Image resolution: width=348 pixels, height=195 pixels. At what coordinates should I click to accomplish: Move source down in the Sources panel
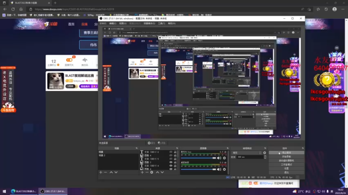coord(162,172)
